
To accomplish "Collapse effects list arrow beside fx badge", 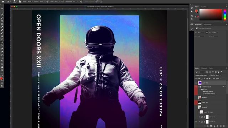I will click(x=226, y=87).
